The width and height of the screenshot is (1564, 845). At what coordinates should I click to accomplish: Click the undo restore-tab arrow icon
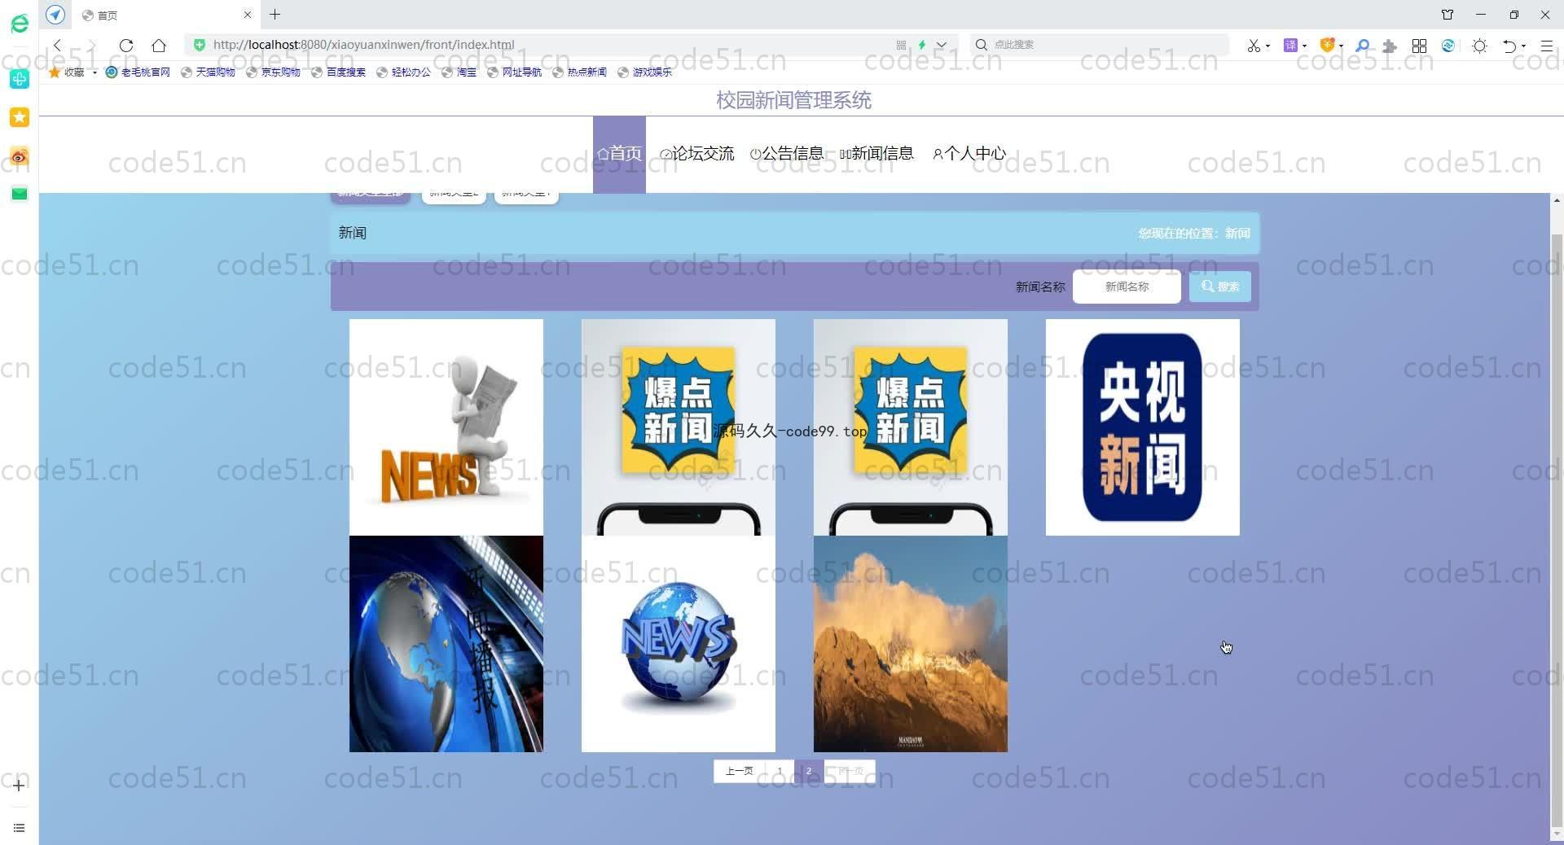coord(1509,46)
